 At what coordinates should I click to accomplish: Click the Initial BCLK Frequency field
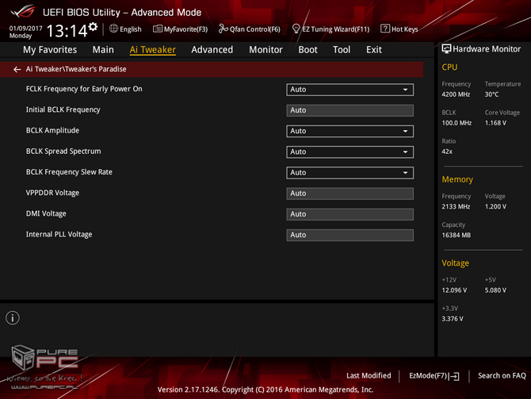coord(350,110)
